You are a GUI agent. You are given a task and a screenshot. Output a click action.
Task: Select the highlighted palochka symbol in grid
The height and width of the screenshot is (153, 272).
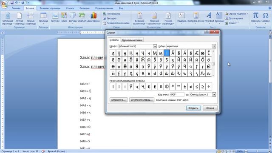pyautogui.click(x=167, y=53)
